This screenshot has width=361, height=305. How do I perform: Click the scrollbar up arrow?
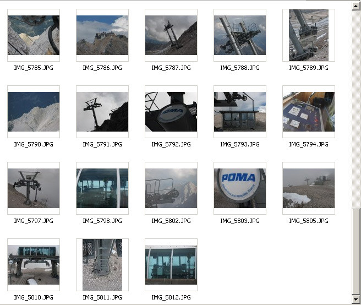(356, 6)
